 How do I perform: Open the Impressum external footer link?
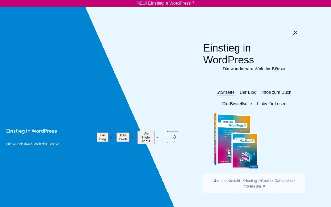point(254,186)
